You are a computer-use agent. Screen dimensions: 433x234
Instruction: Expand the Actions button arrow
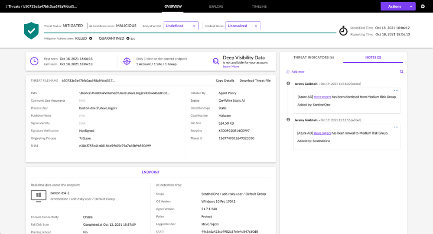point(411,6)
